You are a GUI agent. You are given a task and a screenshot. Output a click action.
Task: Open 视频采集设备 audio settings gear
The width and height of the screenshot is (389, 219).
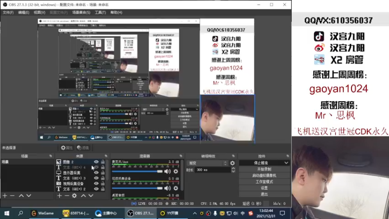tap(176, 188)
